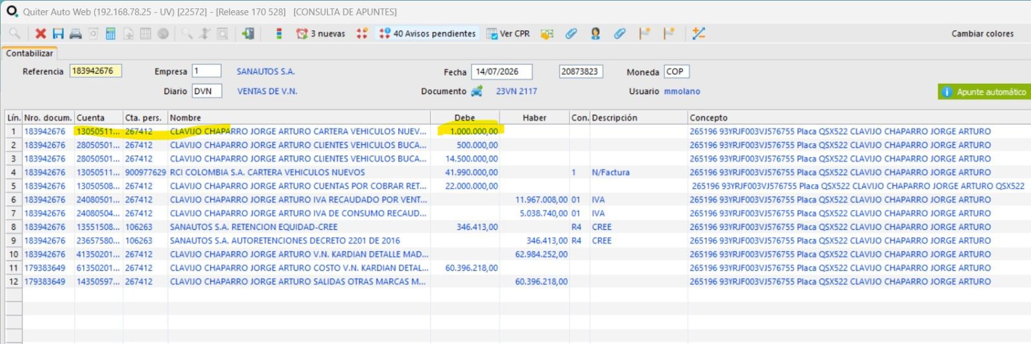The width and height of the screenshot is (1031, 344).
Task: Open 40 Avisos pendientes
Action: coord(427,33)
